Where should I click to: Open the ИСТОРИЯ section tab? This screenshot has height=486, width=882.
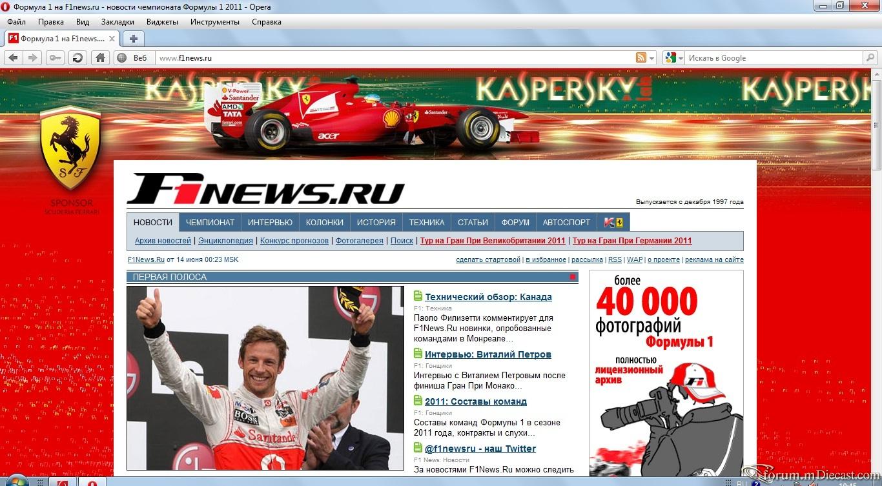click(376, 222)
